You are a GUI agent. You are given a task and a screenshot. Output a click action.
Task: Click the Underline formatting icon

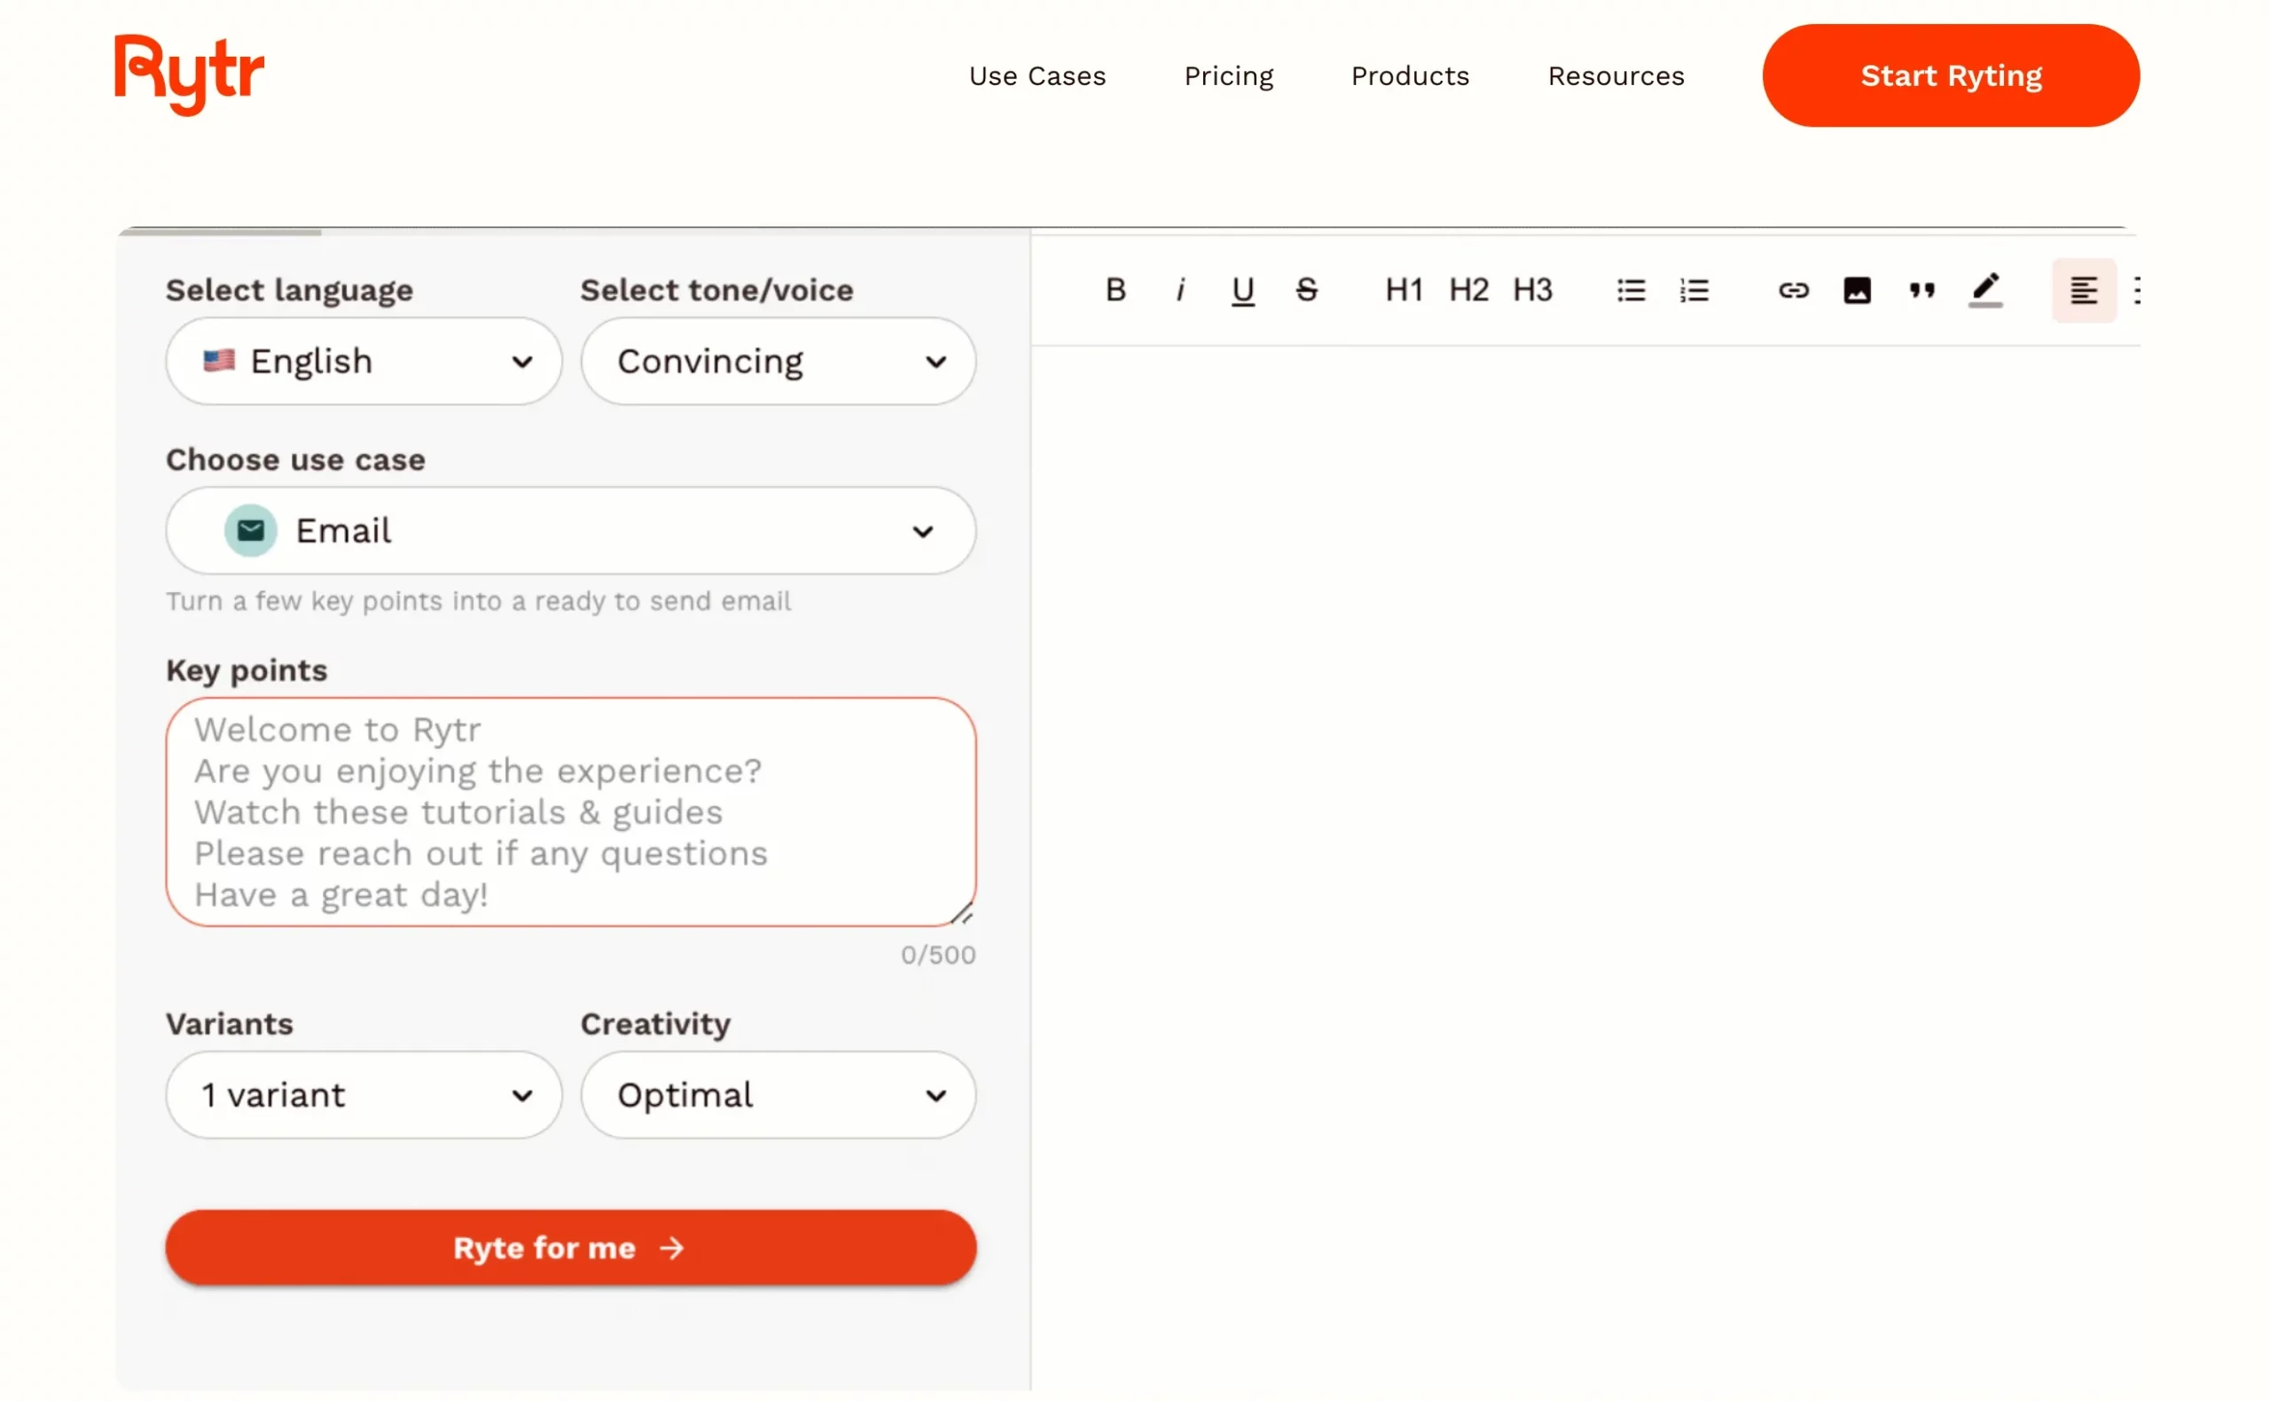click(x=1244, y=289)
